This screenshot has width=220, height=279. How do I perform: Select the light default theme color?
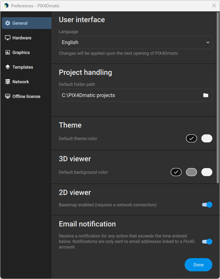207,138
